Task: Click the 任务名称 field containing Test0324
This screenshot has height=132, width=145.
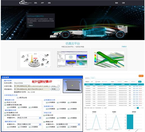Action: (22, 83)
